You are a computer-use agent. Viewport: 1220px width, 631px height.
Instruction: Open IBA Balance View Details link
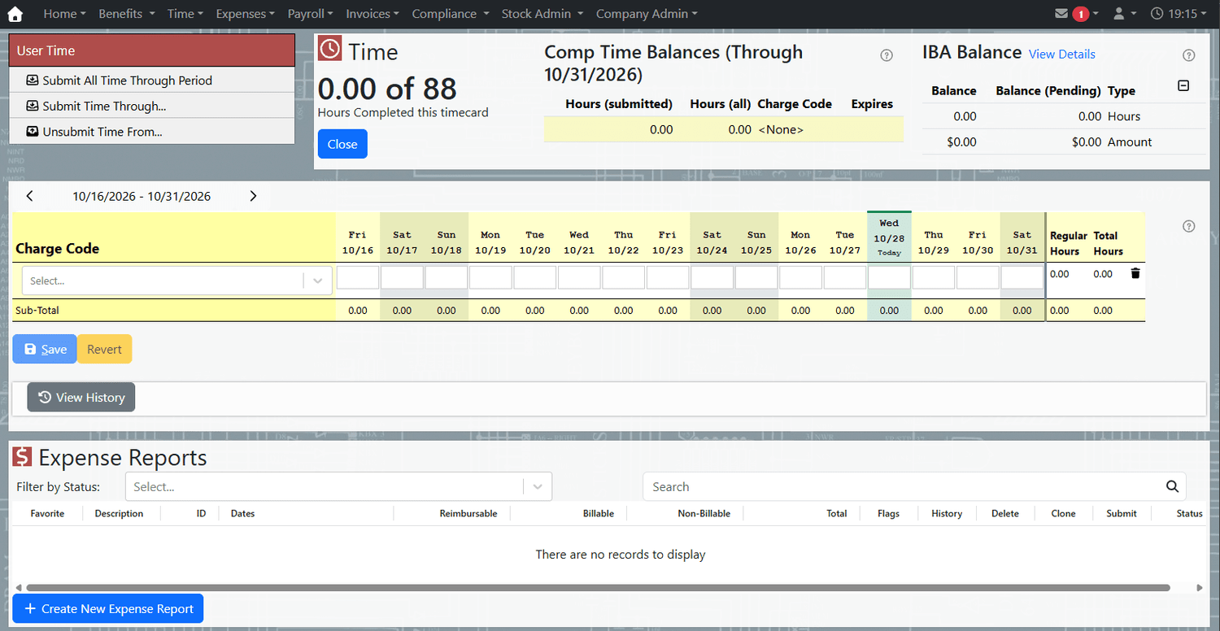pyautogui.click(x=1061, y=54)
